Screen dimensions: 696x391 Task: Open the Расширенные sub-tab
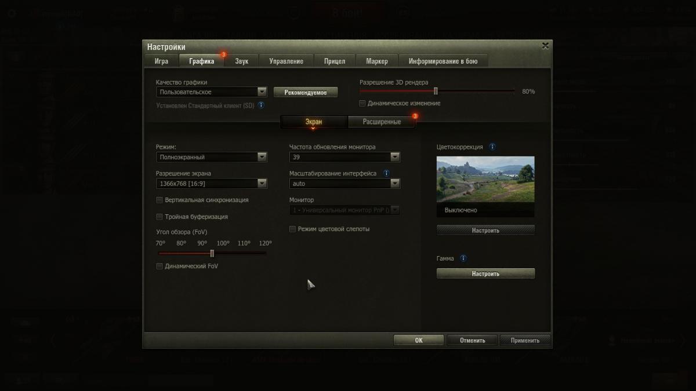click(382, 122)
